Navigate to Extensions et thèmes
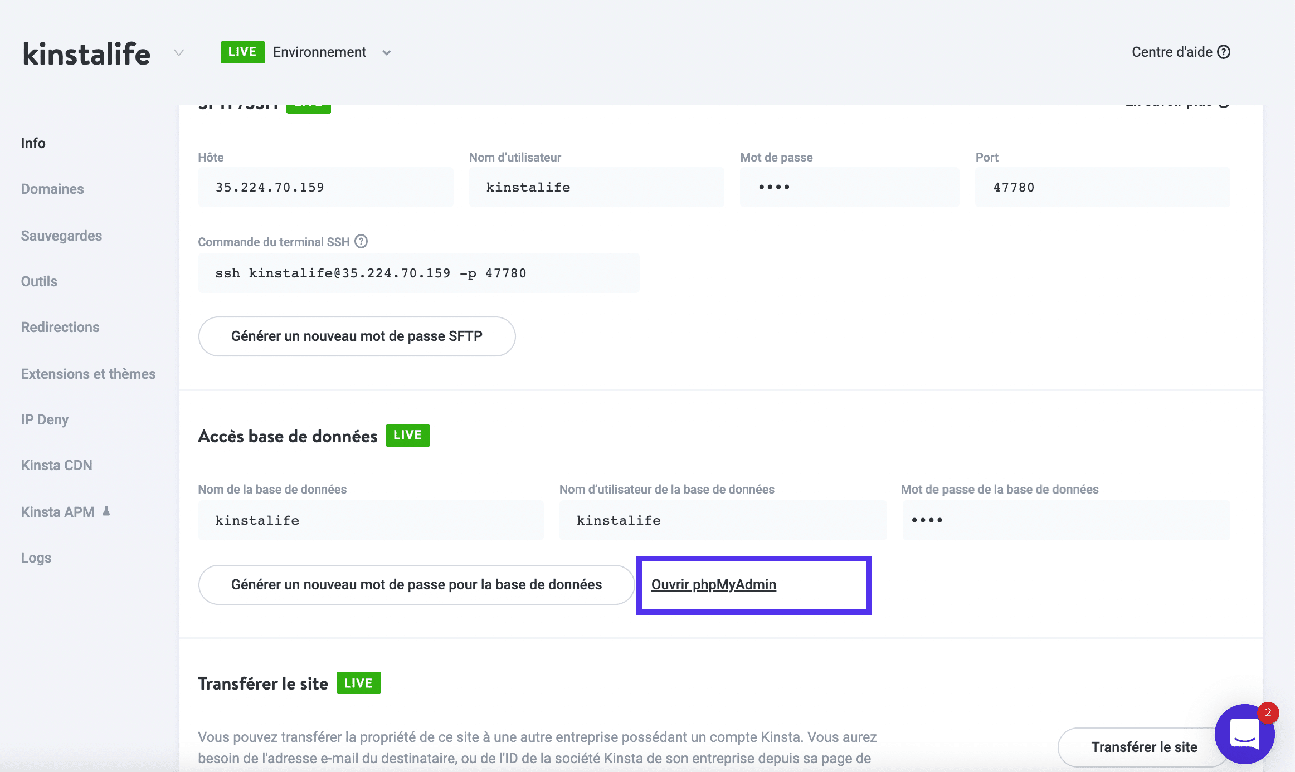The height and width of the screenshot is (772, 1295). pyautogui.click(x=88, y=373)
